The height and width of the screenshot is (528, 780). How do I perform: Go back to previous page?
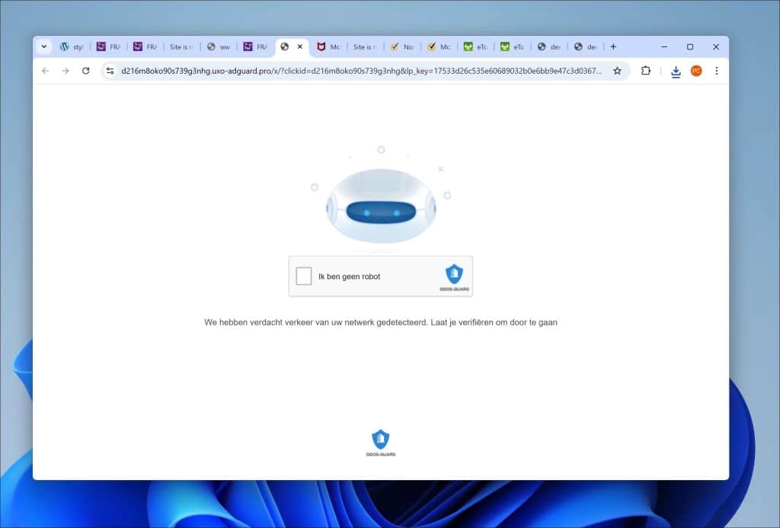pyautogui.click(x=45, y=71)
